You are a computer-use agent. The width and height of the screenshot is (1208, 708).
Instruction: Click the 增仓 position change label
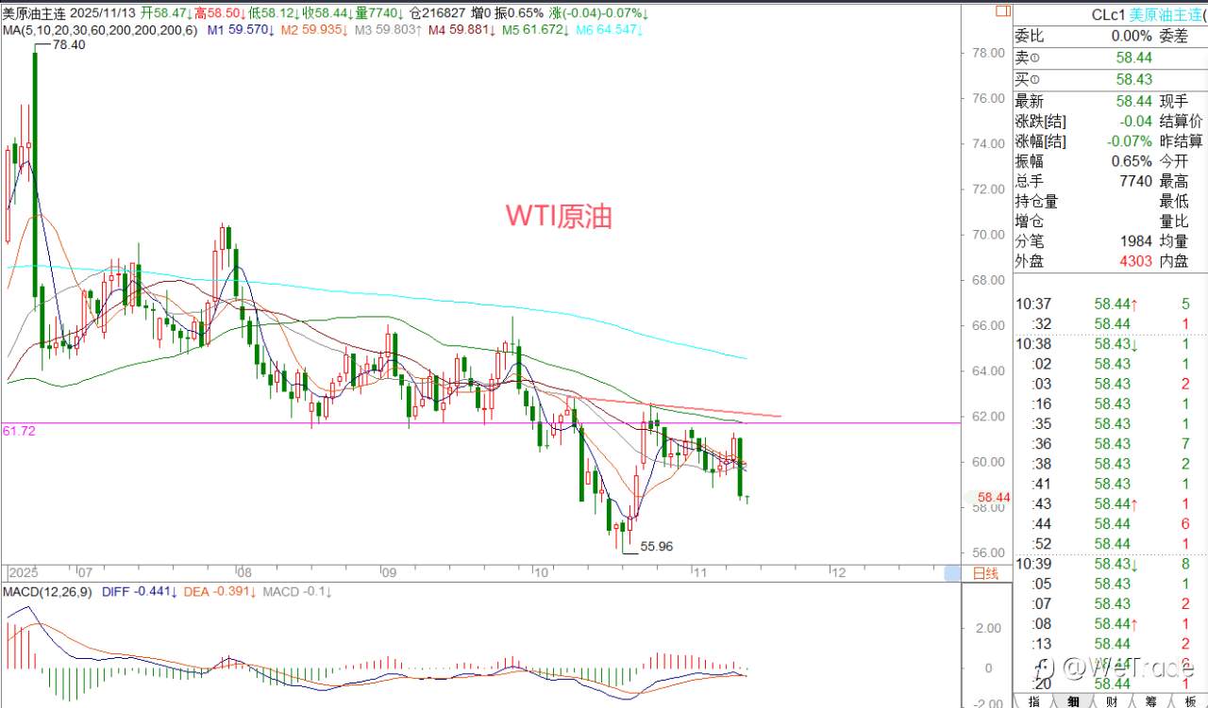pyautogui.click(x=1029, y=222)
